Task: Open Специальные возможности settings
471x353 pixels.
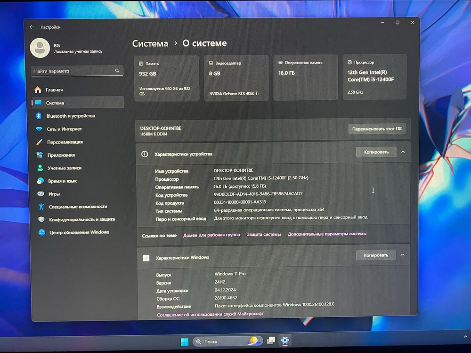Action: coord(80,207)
